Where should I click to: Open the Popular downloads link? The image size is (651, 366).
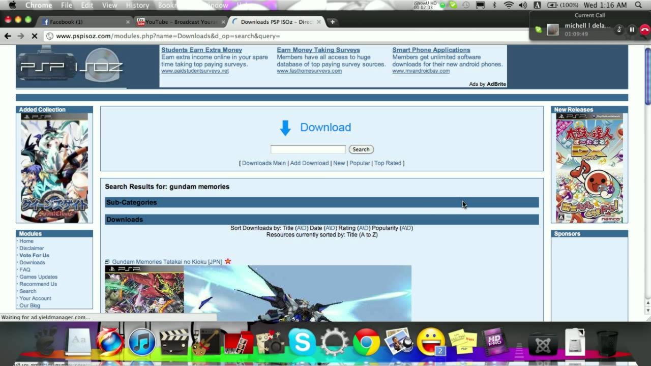coord(360,163)
